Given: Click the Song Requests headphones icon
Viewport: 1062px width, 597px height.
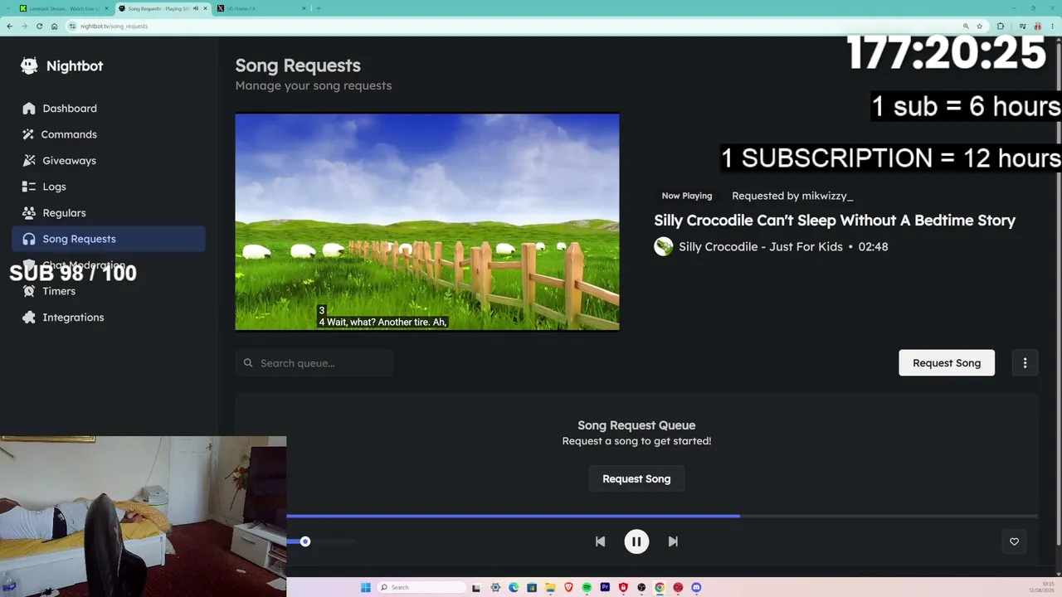Looking at the screenshot, I should tap(29, 239).
